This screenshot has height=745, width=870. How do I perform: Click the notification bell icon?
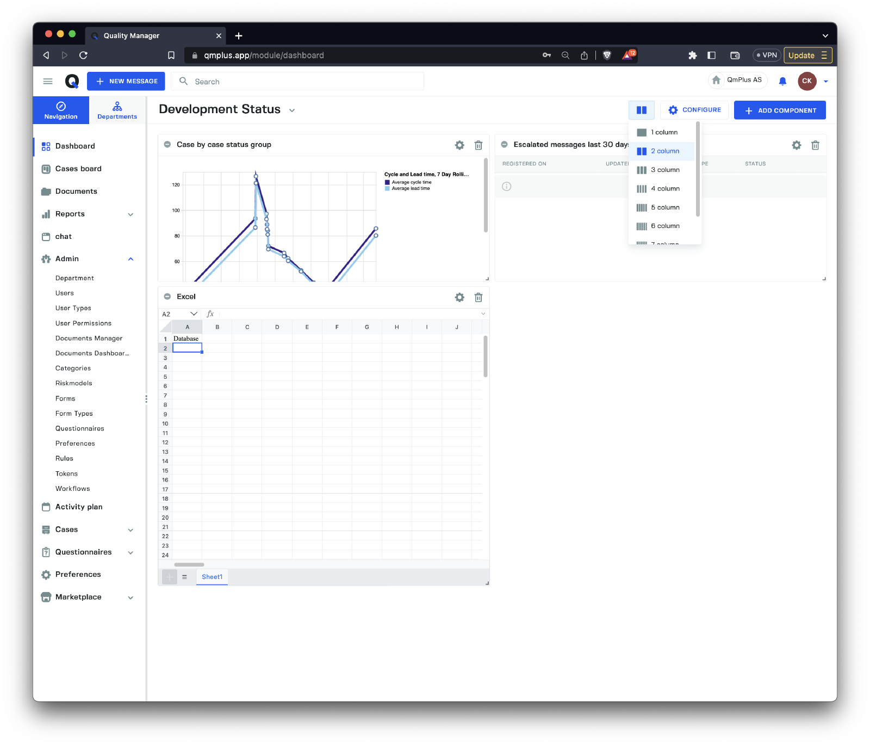pyautogui.click(x=782, y=81)
